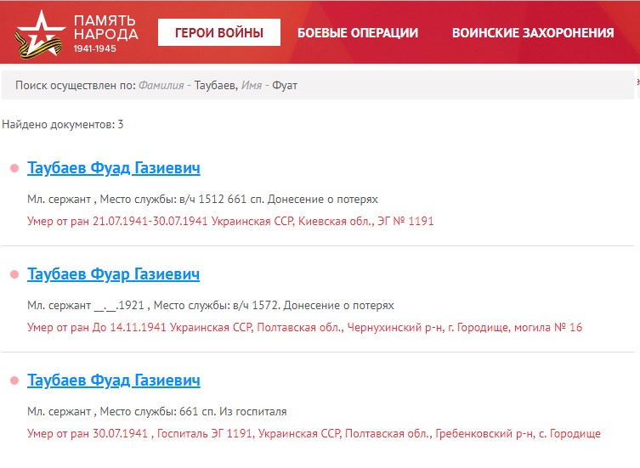Click the red text mentioning Гребенковский р-н, с. Городище
The height and width of the screenshot is (468, 640).
pyautogui.click(x=314, y=433)
